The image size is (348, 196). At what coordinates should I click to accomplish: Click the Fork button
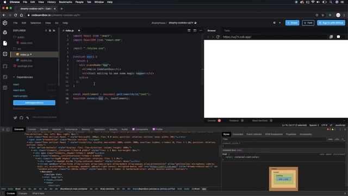(x=308, y=23)
